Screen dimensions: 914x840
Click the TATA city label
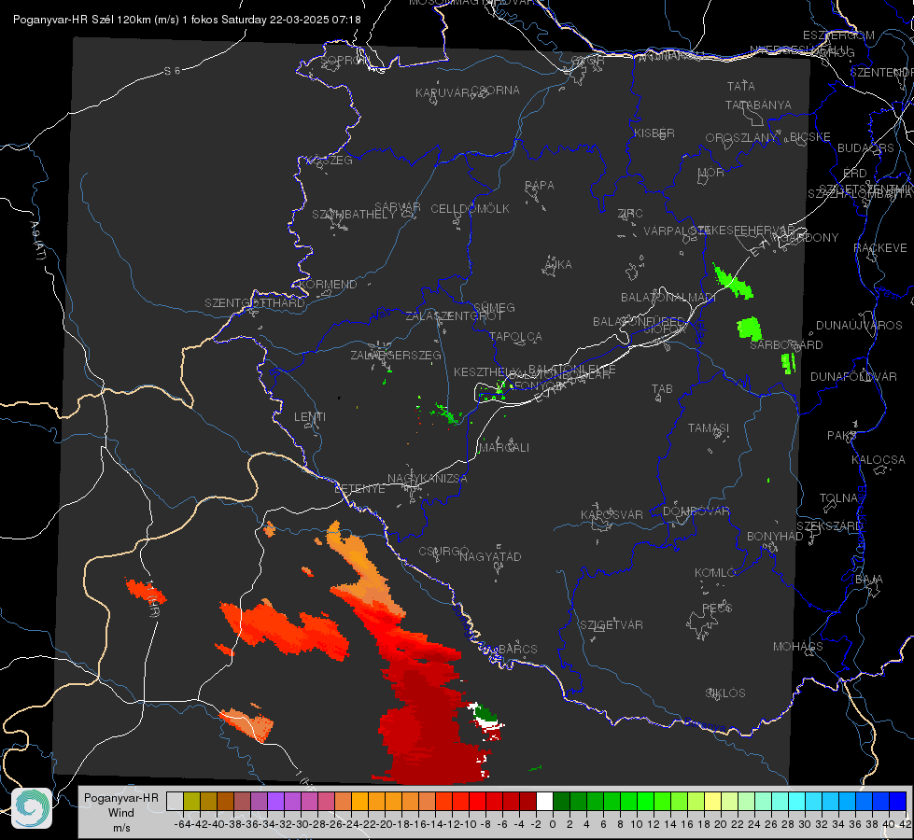pyautogui.click(x=741, y=86)
